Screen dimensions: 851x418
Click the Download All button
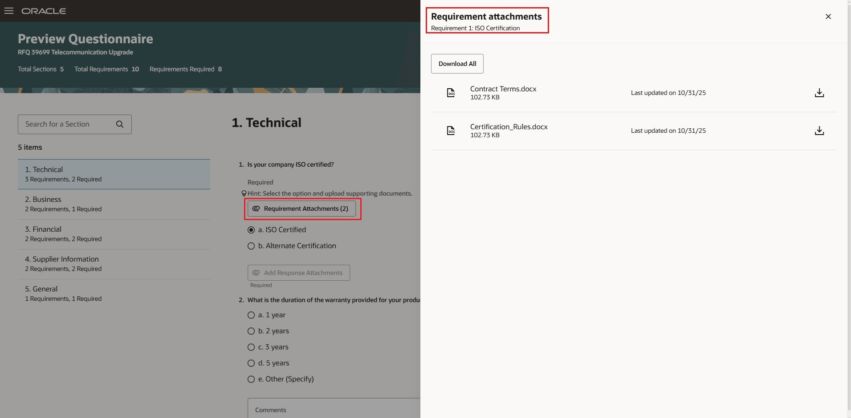(x=457, y=64)
